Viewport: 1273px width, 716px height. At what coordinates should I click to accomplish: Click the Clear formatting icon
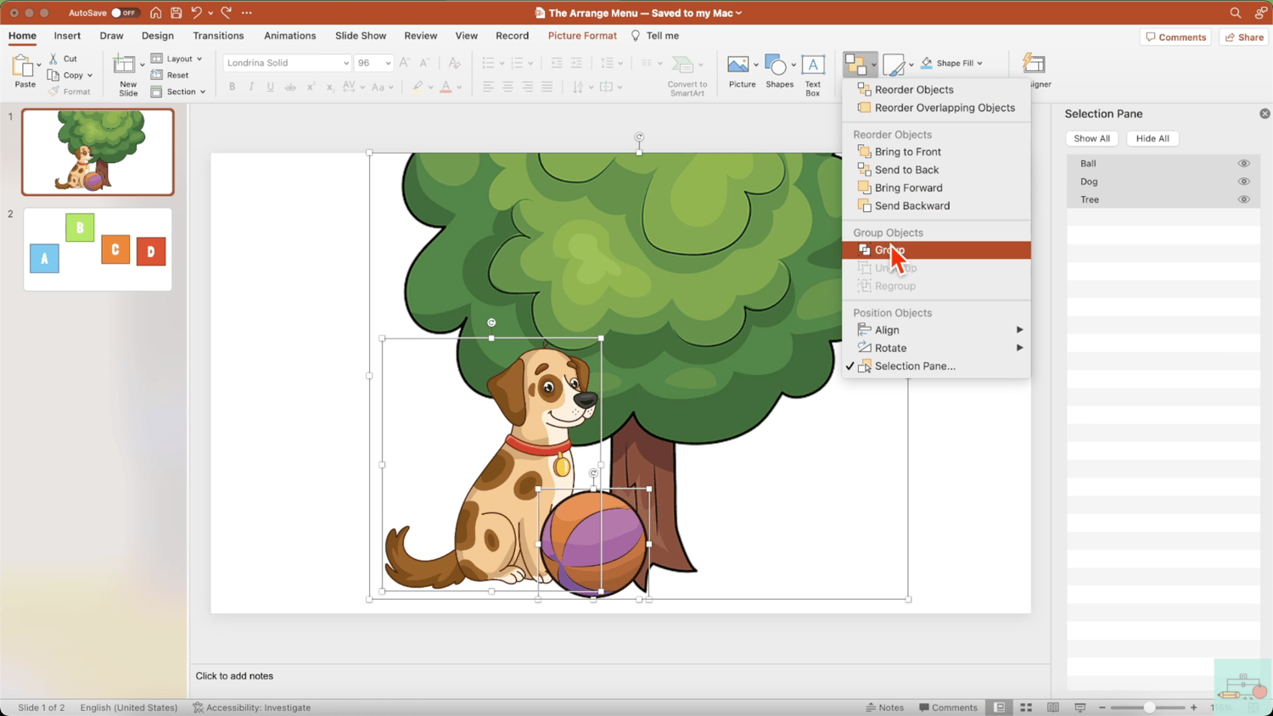point(454,63)
